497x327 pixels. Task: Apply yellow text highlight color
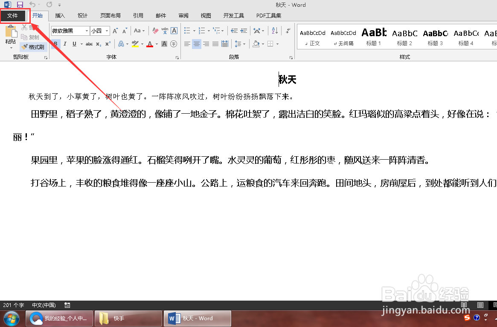135,44
